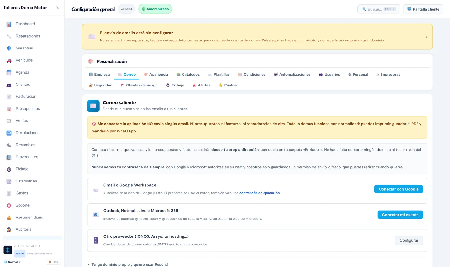Go to the Condiciones tab
Viewport: 450px width, 267px height.
tap(252, 75)
